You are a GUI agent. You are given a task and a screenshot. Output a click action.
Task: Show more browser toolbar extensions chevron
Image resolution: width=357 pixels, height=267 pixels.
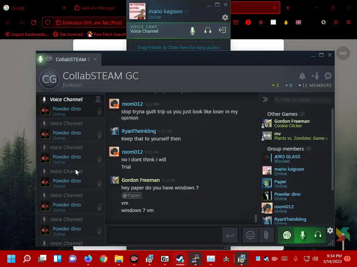click(x=336, y=22)
